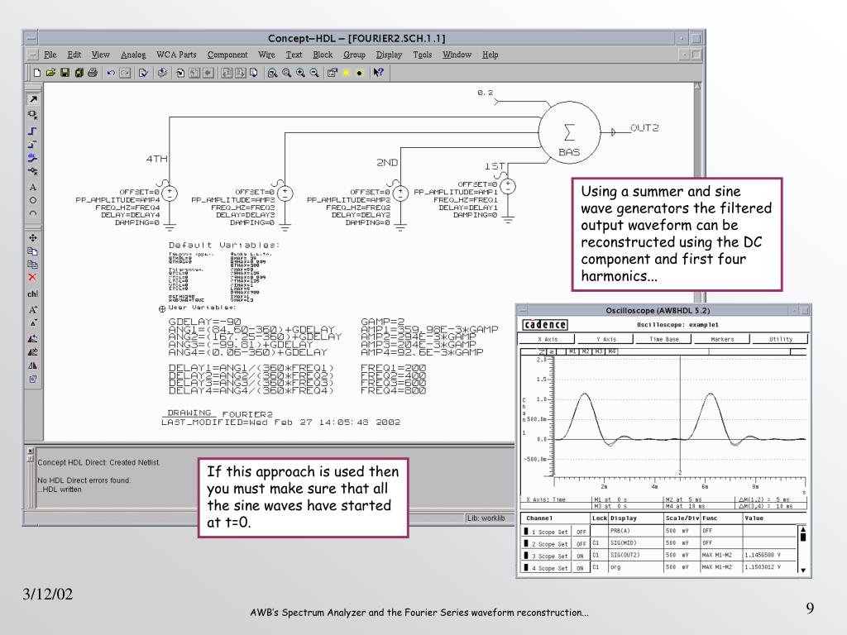The image size is (847, 635).
Task: Open the Help menu
Action: (490, 55)
